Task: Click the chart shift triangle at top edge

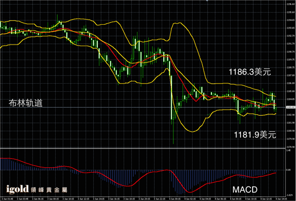Action: (x=207, y=1)
